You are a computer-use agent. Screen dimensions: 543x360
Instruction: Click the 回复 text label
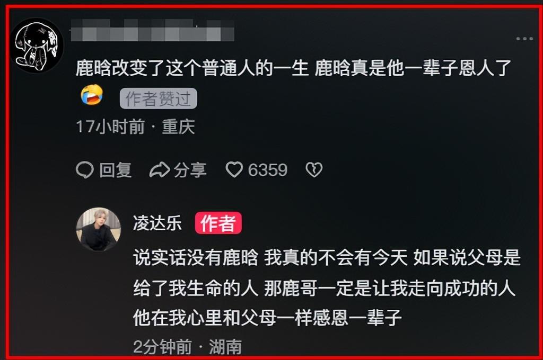tap(116, 170)
